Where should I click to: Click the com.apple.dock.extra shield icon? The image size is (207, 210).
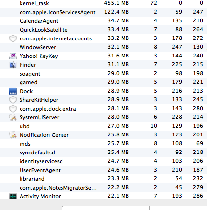click(13, 109)
